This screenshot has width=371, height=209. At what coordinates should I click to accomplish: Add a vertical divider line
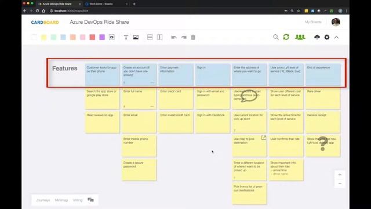pyautogui.click(x=160, y=37)
